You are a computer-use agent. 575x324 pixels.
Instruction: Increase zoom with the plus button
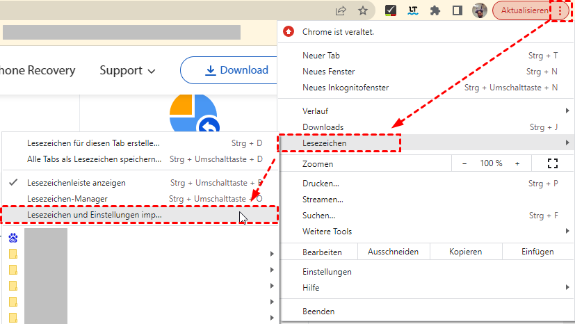click(517, 163)
